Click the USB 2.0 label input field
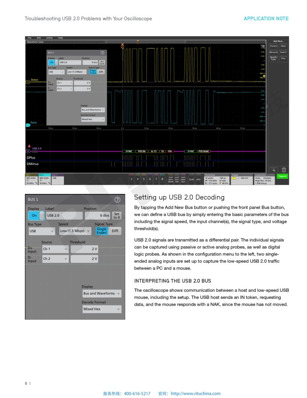The image size is (307, 398). (x=64, y=216)
